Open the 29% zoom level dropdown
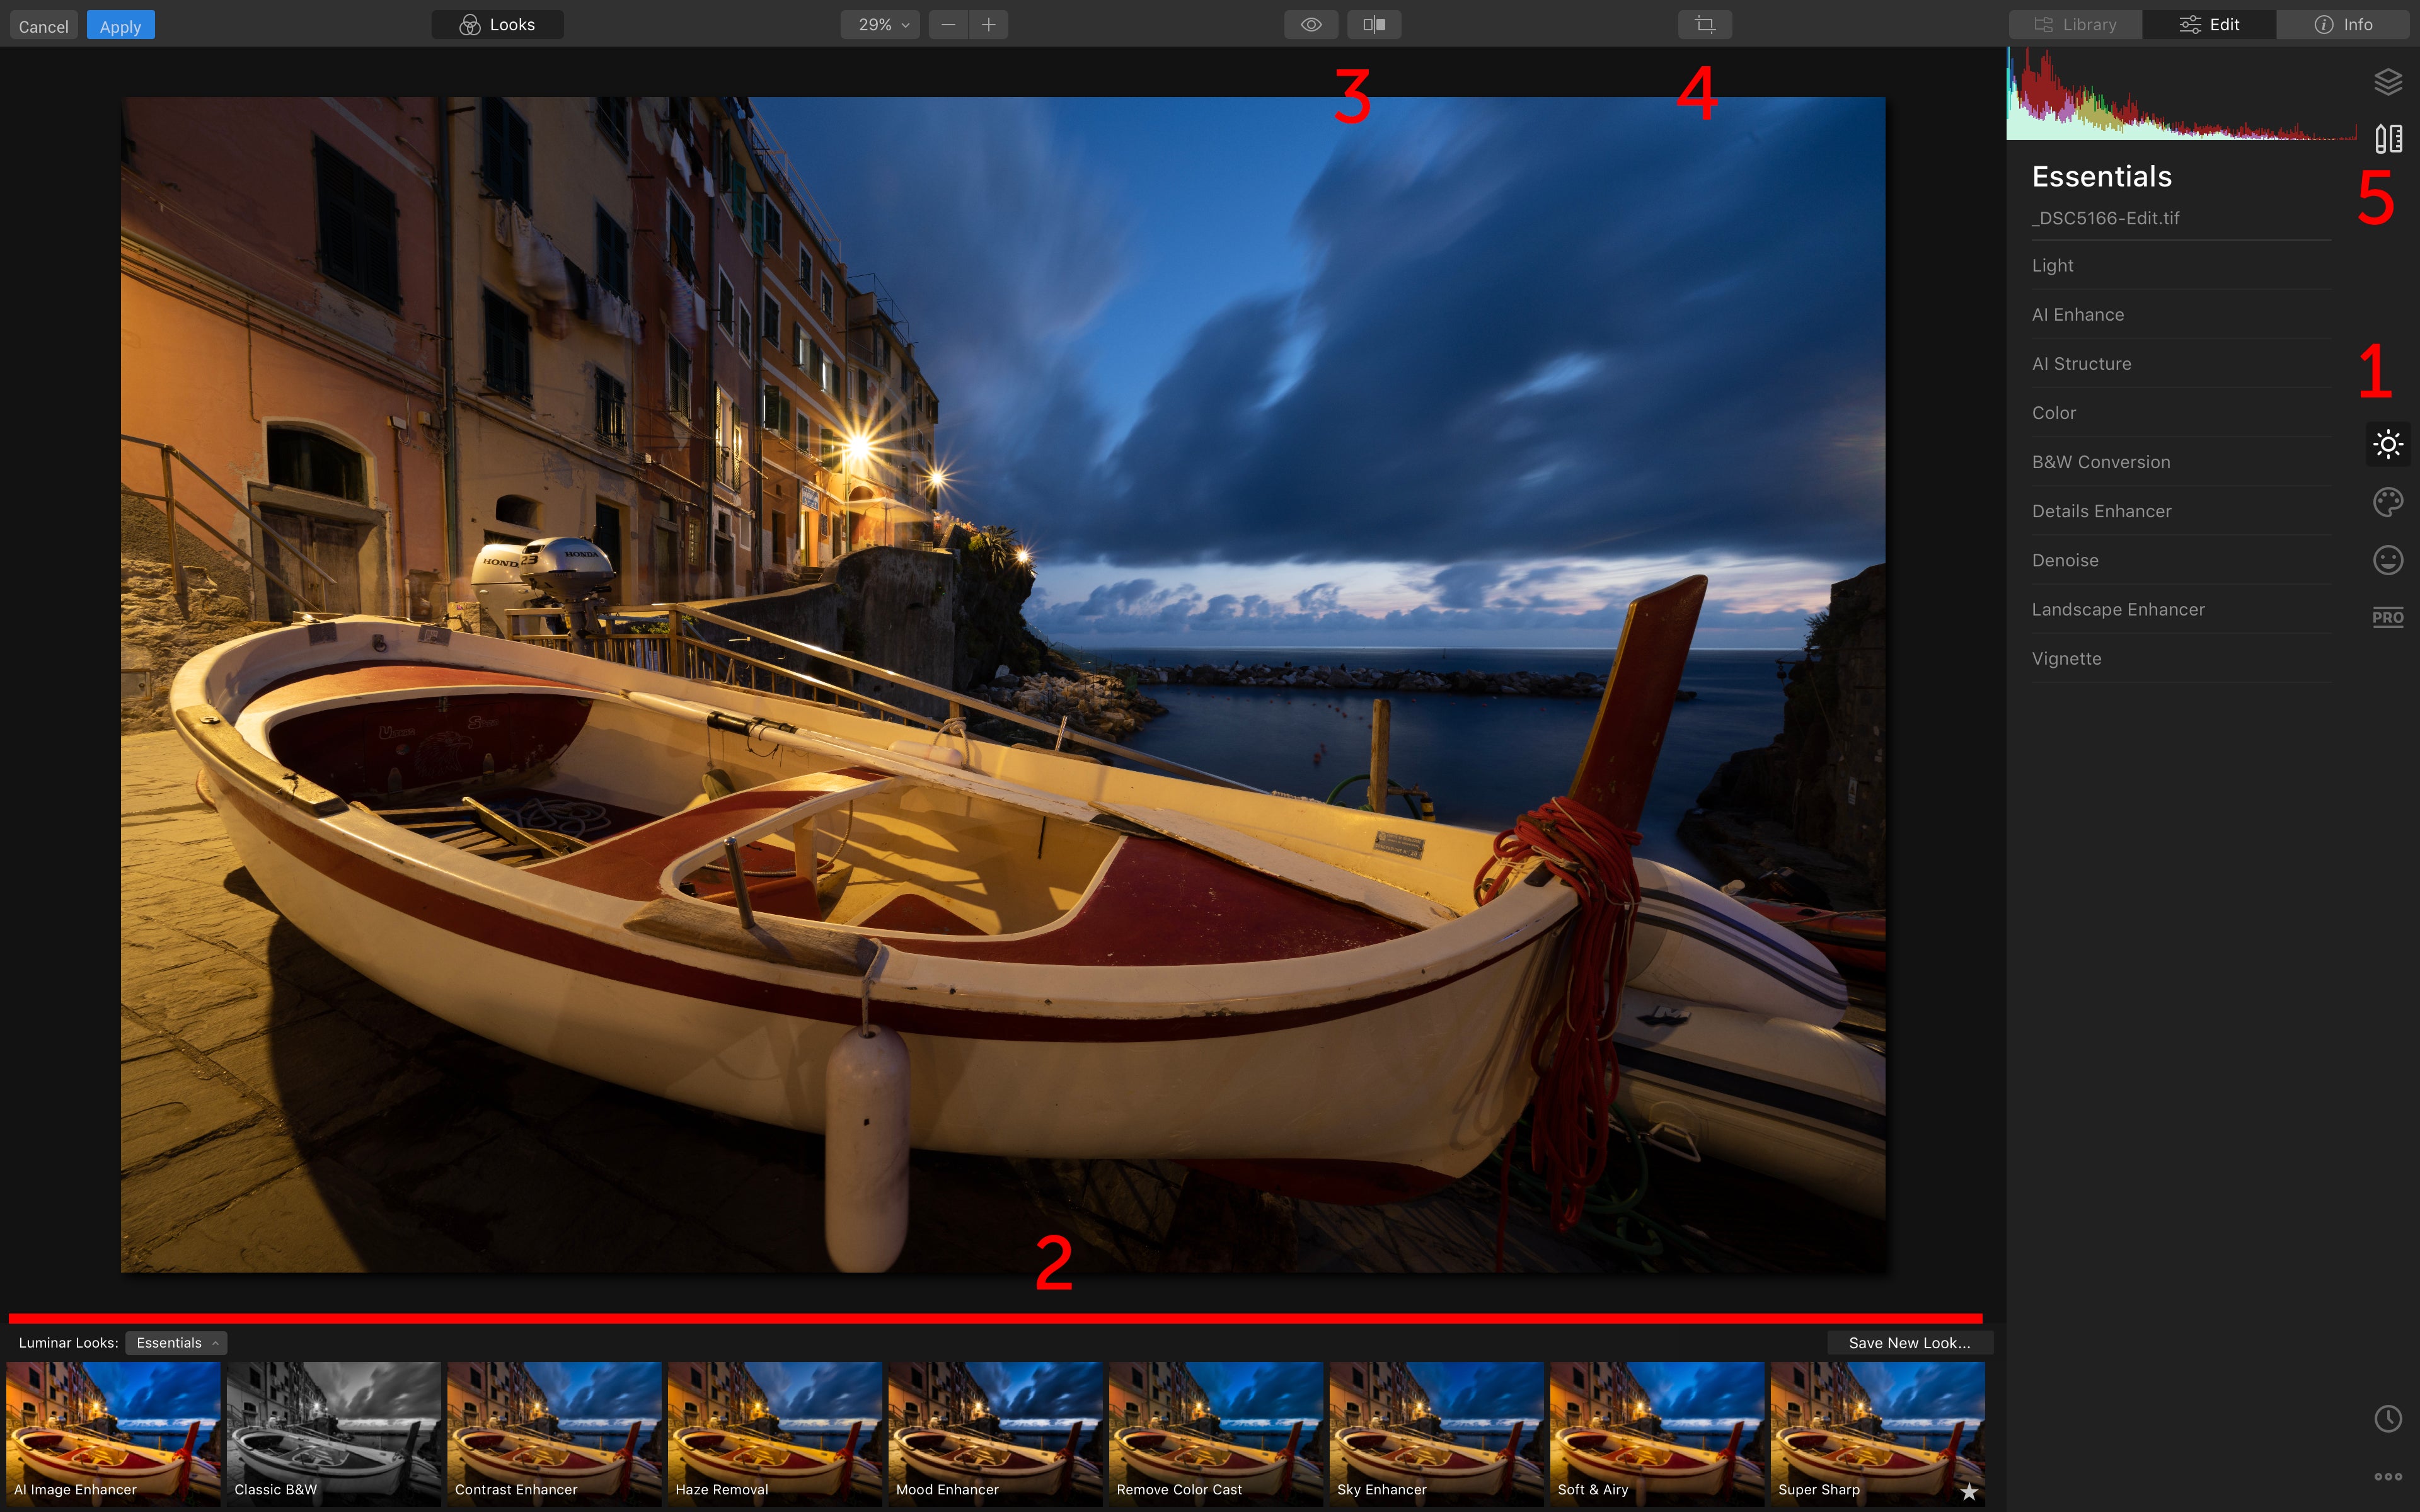 (x=878, y=24)
